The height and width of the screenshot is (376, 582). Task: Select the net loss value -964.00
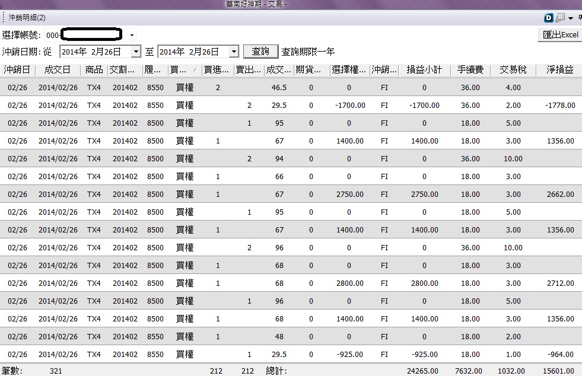coord(561,355)
